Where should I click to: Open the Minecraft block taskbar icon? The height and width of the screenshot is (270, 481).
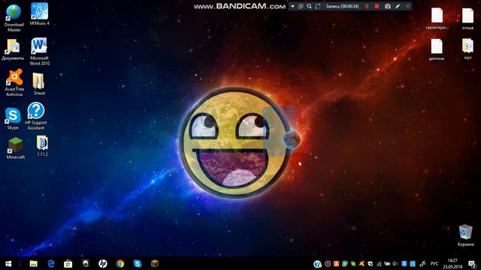click(155, 263)
